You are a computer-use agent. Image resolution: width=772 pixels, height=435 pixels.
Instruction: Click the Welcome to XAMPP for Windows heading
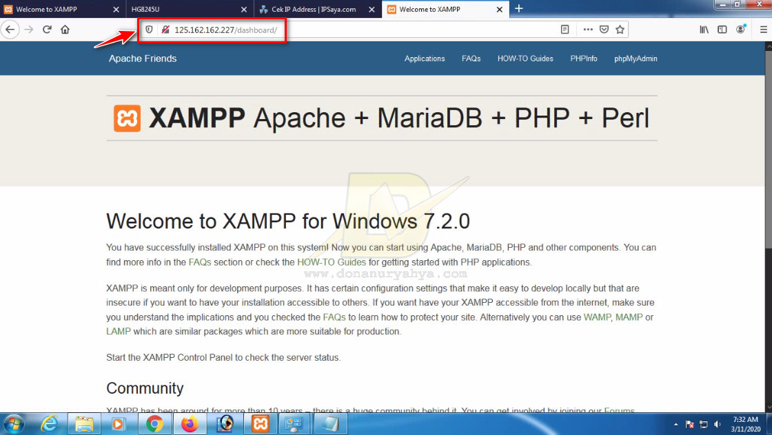coord(288,221)
